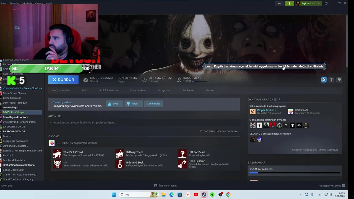Open Steam notifications bell icon

coord(290,3)
